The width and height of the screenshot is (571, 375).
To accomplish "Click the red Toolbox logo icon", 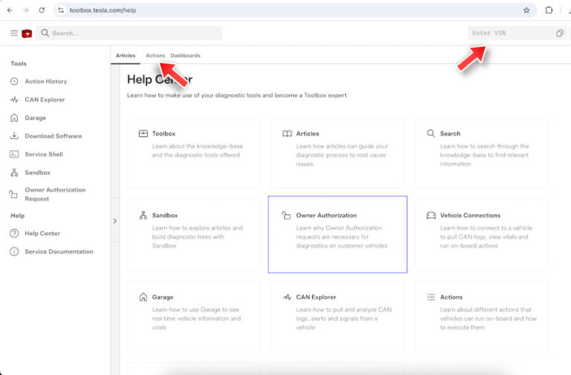I will (27, 33).
